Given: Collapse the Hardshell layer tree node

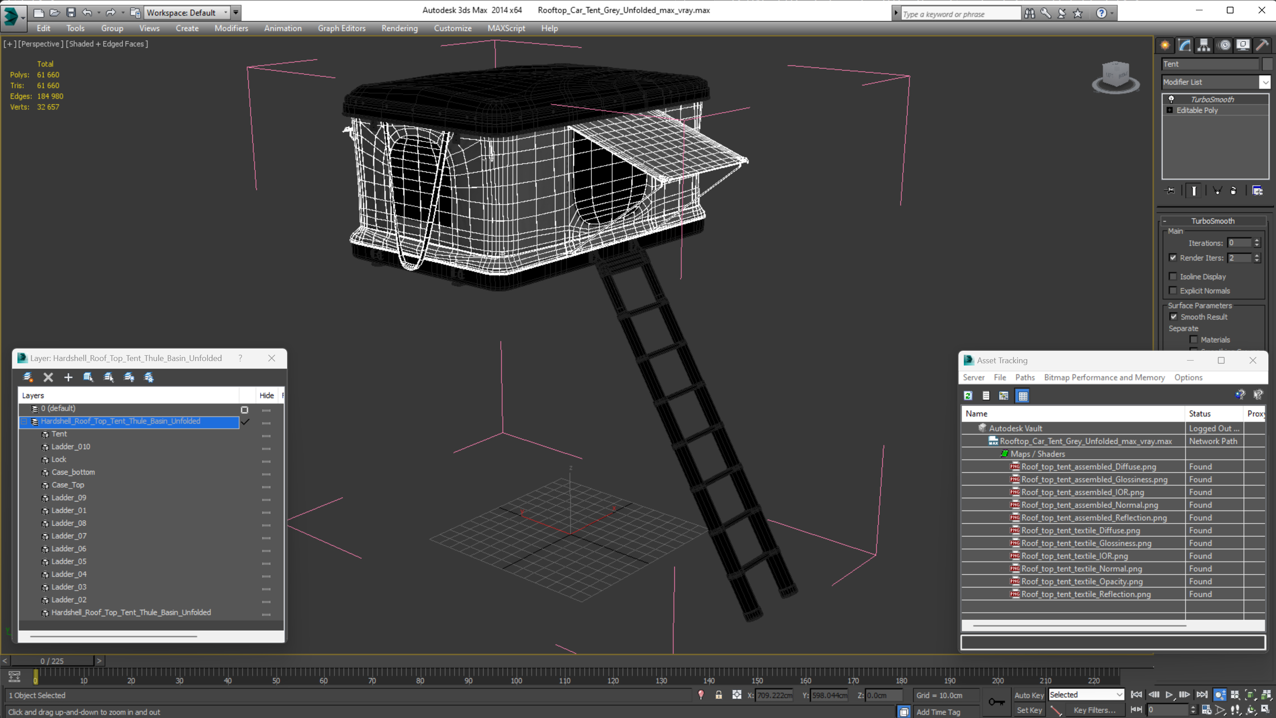Looking at the screenshot, I should click(24, 422).
